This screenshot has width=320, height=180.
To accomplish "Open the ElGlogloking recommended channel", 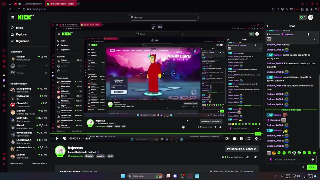I will coord(29,90).
